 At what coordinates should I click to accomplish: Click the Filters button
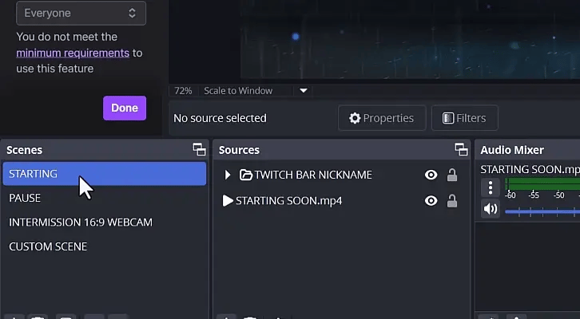click(x=465, y=118)
